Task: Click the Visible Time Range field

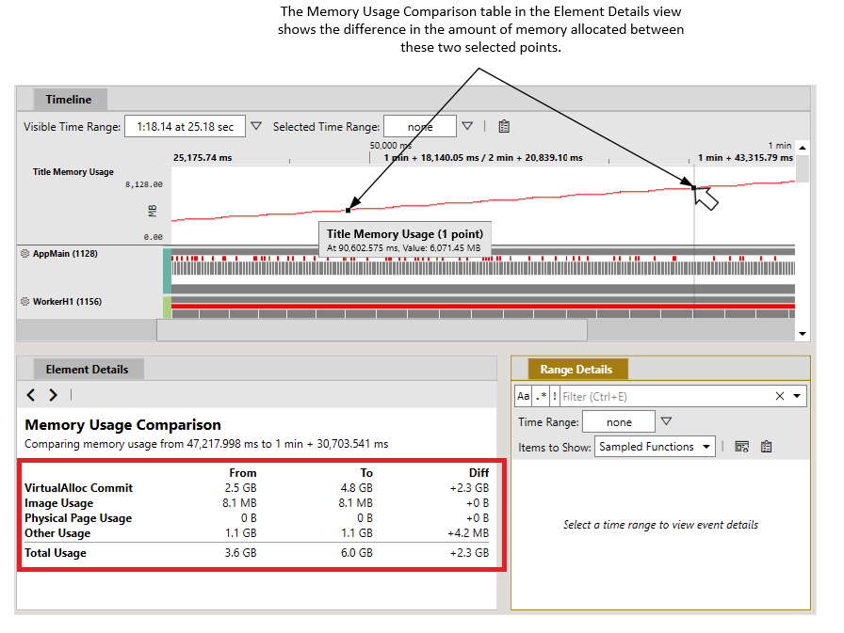Action: click(186, 126)
